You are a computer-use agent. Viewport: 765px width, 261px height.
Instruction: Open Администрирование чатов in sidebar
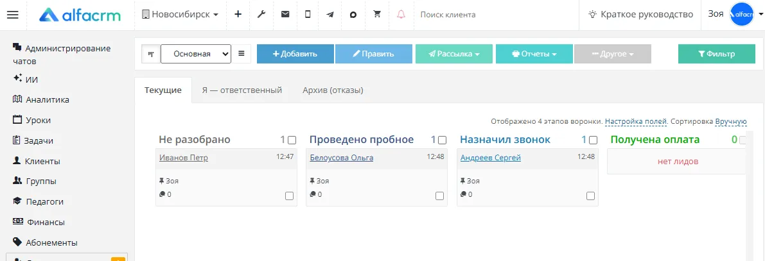[62, 55]
